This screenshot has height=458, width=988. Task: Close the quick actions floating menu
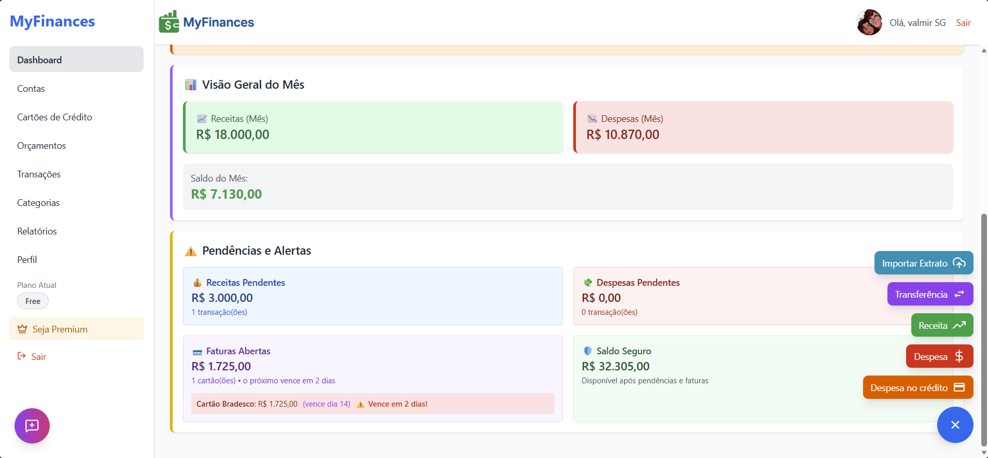(x=955, y=425)
